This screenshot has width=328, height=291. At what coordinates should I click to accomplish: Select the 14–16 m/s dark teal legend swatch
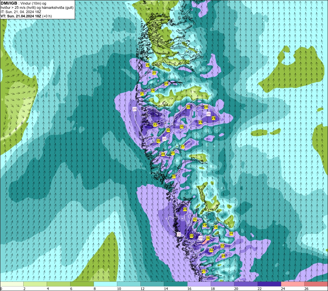point(176,284)
